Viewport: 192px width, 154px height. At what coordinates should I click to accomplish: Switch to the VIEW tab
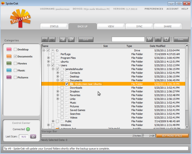pyautogui.click(x=111, y=26)
